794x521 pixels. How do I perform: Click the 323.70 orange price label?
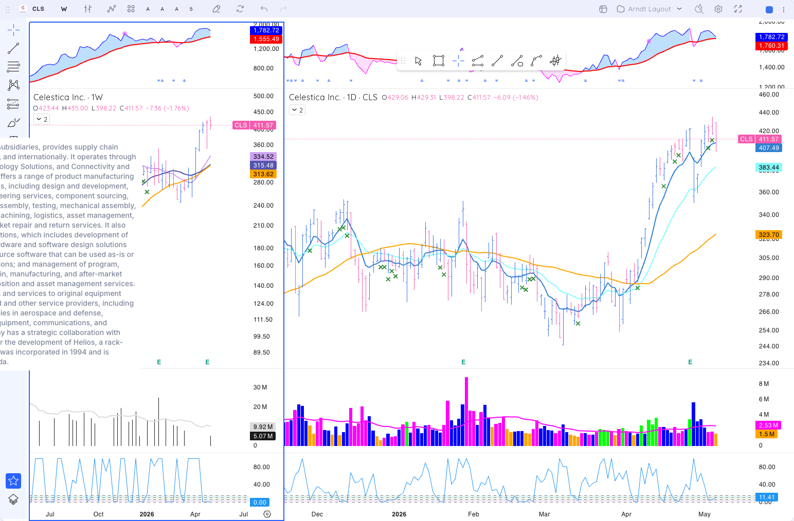(x=769, y=235)
